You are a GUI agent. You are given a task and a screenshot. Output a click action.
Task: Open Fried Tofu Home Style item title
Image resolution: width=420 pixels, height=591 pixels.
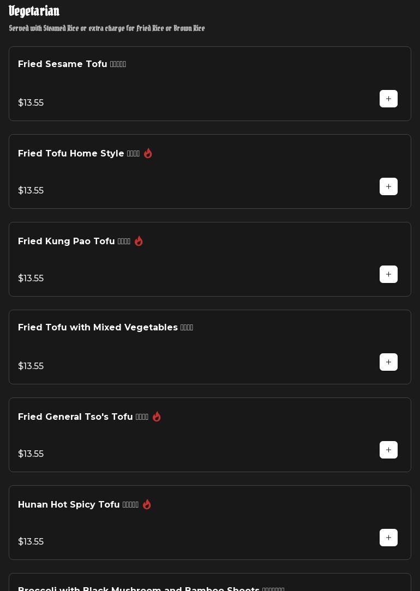pyautogui.click(x=71, y=154)
